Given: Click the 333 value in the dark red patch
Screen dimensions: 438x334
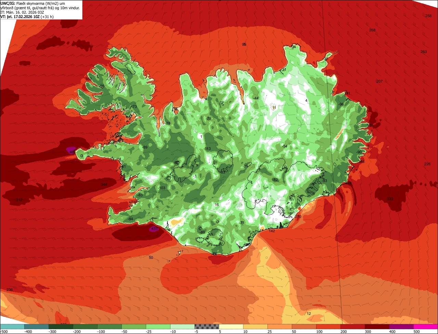Looking at the screenshot, I should [x=390, y=199].
